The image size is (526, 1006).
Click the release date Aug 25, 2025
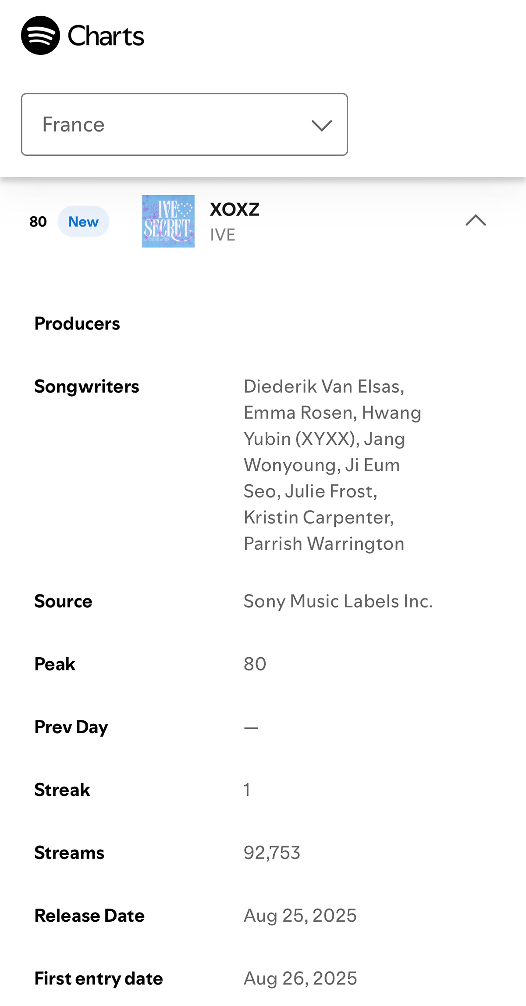point(300,916)
